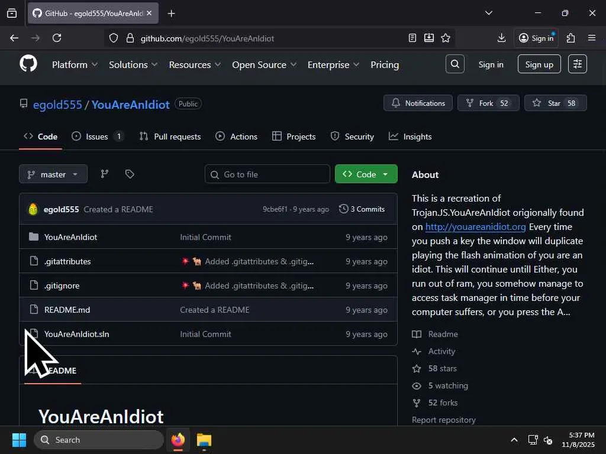The image size is (606, 454).
Task: Click the README.md file icon
Action: pyautogui.click(x=34, y=309)
